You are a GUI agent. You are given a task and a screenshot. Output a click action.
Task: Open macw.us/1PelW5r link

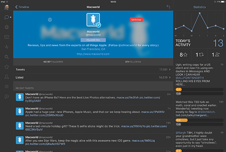pos(153,112)
